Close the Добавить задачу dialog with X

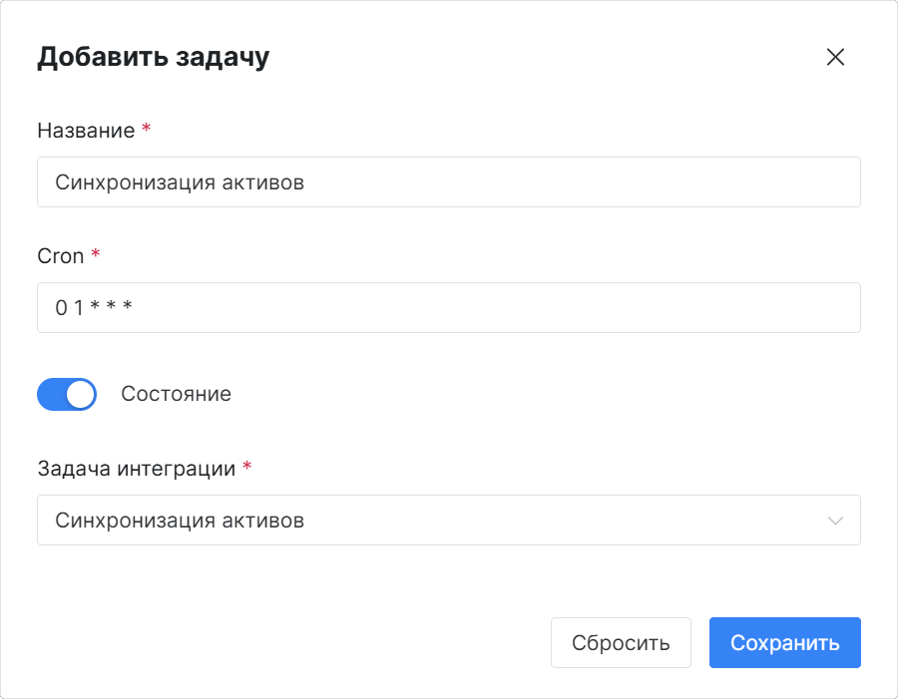[835, 57]
